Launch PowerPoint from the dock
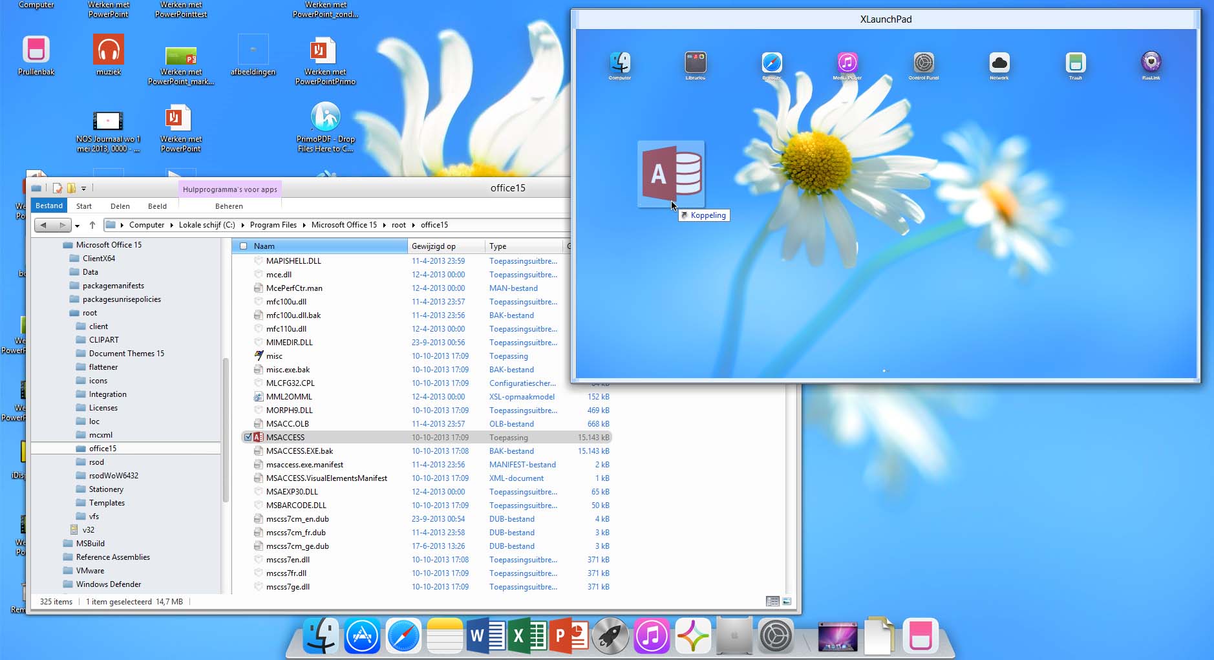Image resolution: width=1214 pixels, height=660 pixels. click(570, 636)
